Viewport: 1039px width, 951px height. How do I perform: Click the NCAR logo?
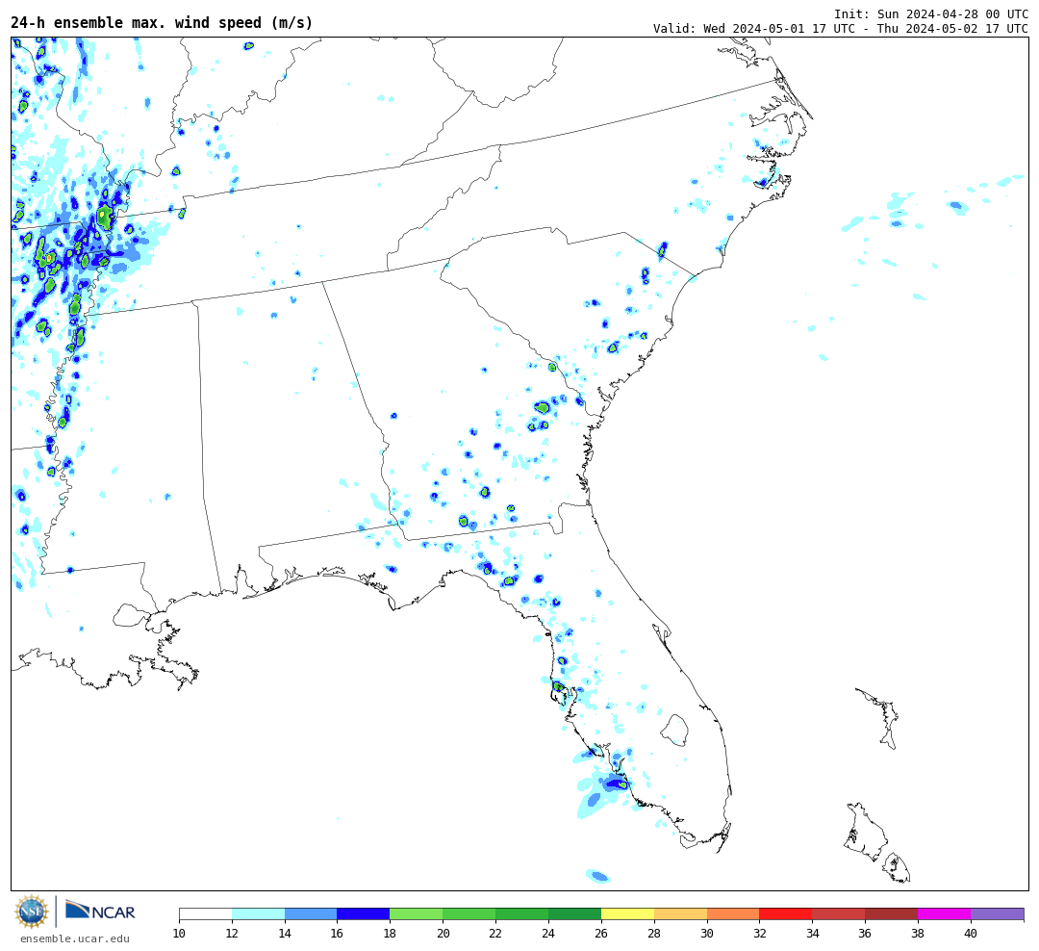point(100,910)
